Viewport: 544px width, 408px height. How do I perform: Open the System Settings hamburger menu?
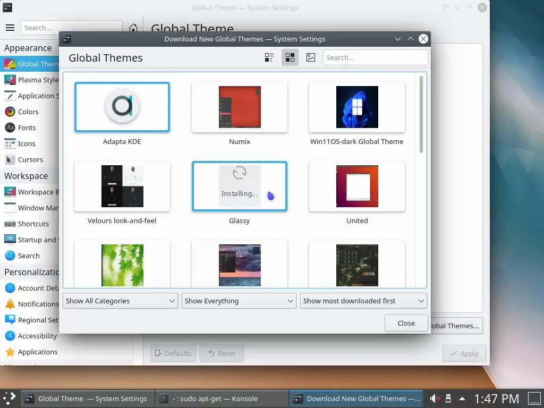(10, 28)
